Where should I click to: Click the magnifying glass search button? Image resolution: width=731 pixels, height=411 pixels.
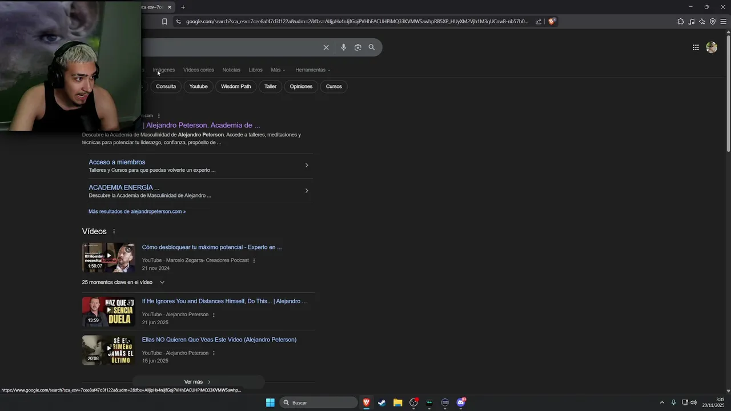click(372, 47)
